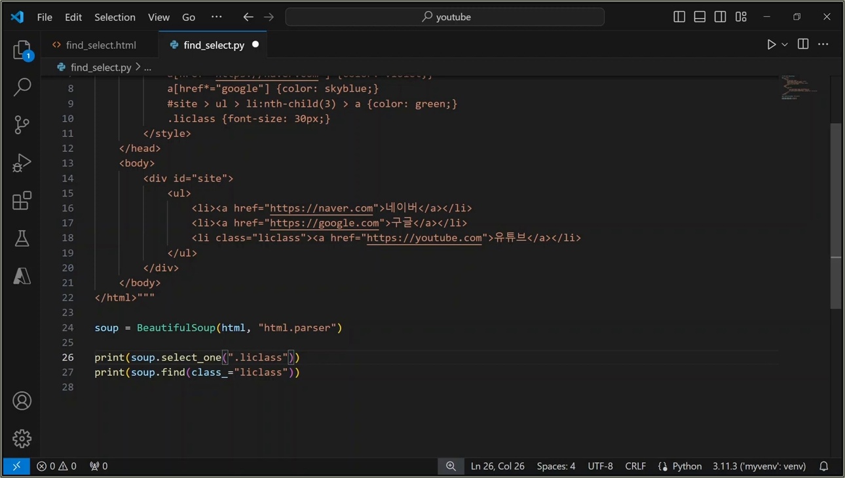
Task: Run Python file with play button
Action: click(x=772, y=45)
